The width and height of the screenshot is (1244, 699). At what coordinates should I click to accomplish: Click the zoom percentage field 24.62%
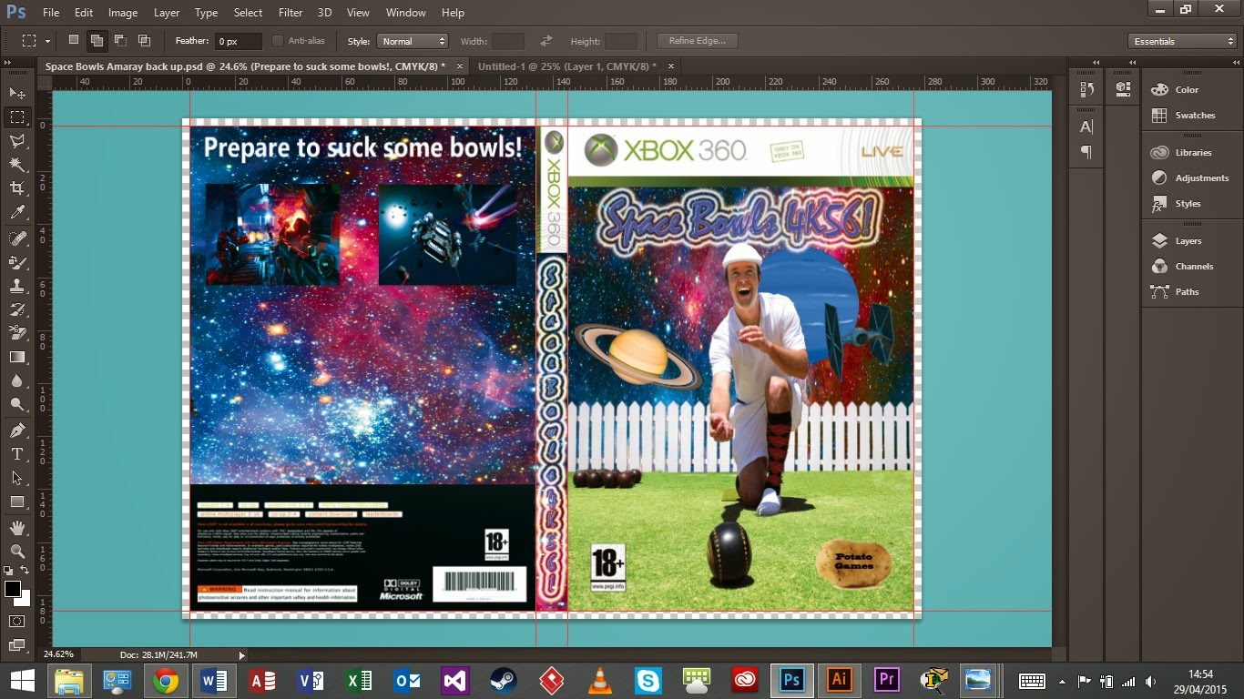pos(59,654)
